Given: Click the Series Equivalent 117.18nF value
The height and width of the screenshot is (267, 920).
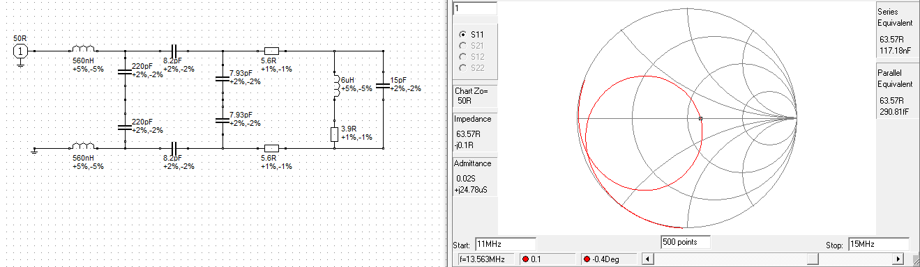Looking at the screenshot, I should 895,51.
